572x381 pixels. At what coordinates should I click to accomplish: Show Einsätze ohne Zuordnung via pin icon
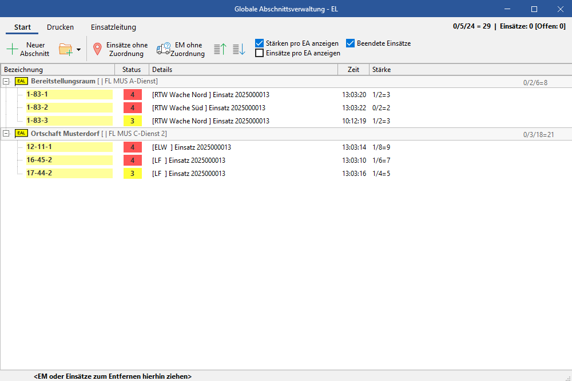pyautogui.click(x=97, y=49)
